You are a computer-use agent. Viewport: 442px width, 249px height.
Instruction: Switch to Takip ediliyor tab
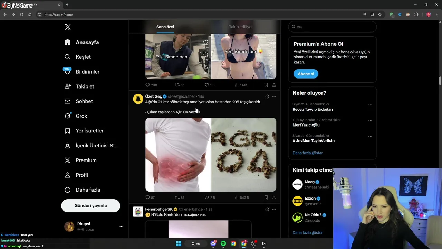pyautogui.click(x=241, y=27)
